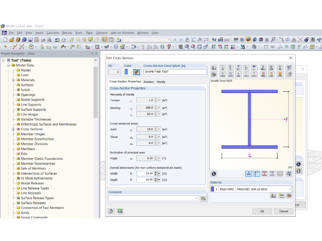Select the orange STD section type

coord(280,74)
